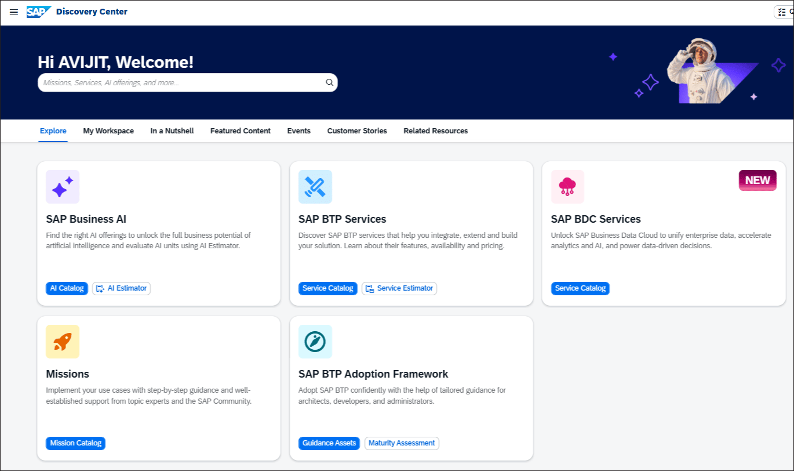Open the Mission Catalog
The image size is (794, 471).
pyautogui.click(x=75, y=443)
